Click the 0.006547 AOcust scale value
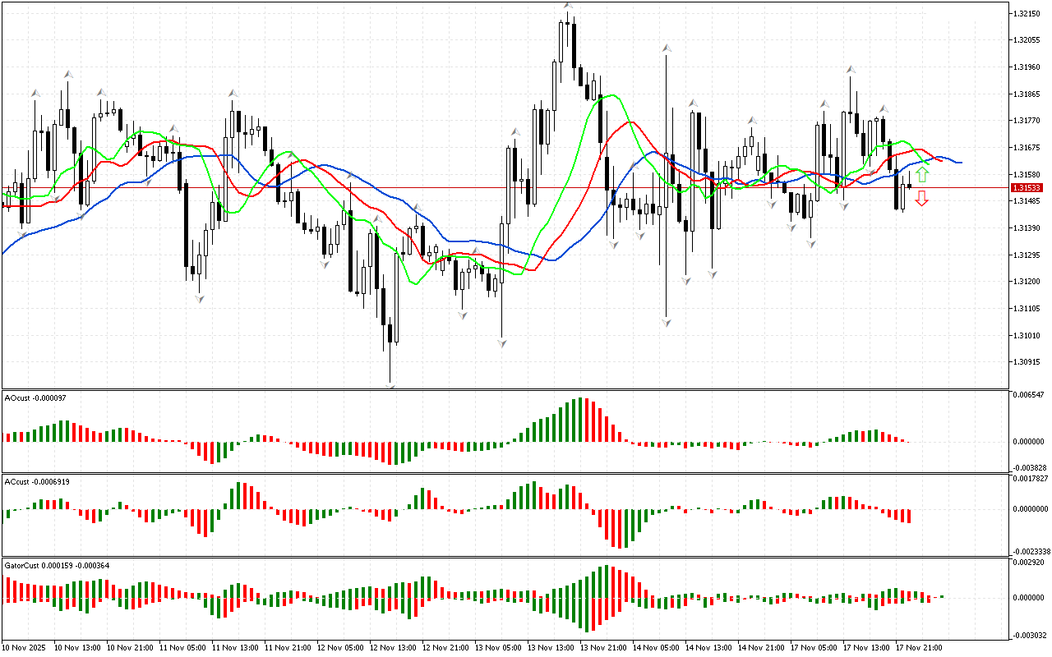 click(1027, 395)
